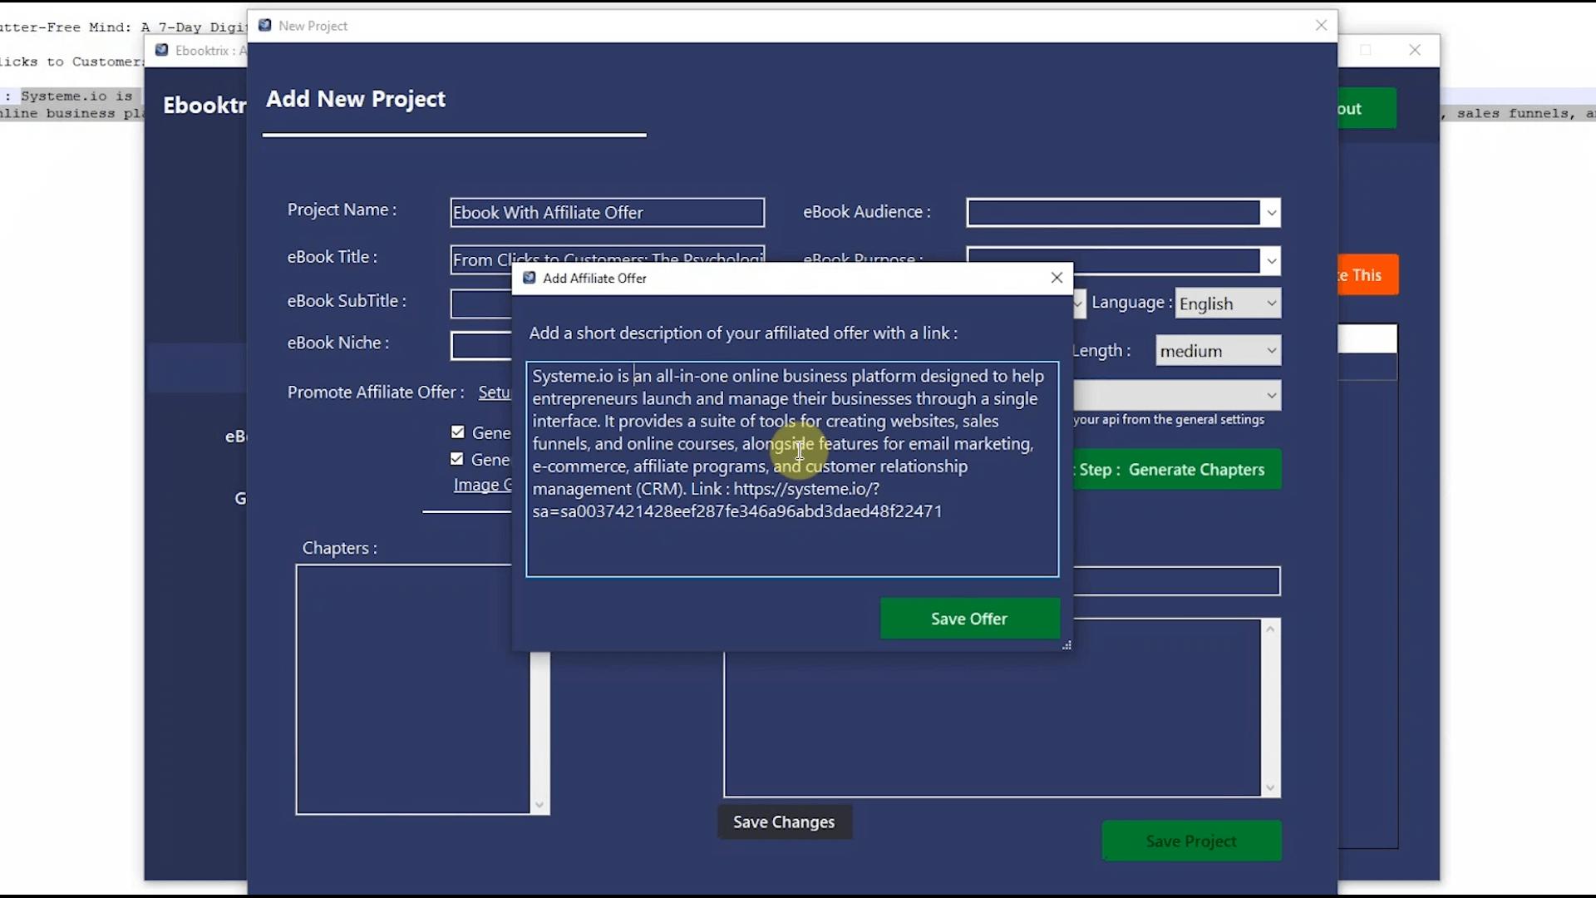
Task: Click the Save Offer button
Action: tap(968, 619)
